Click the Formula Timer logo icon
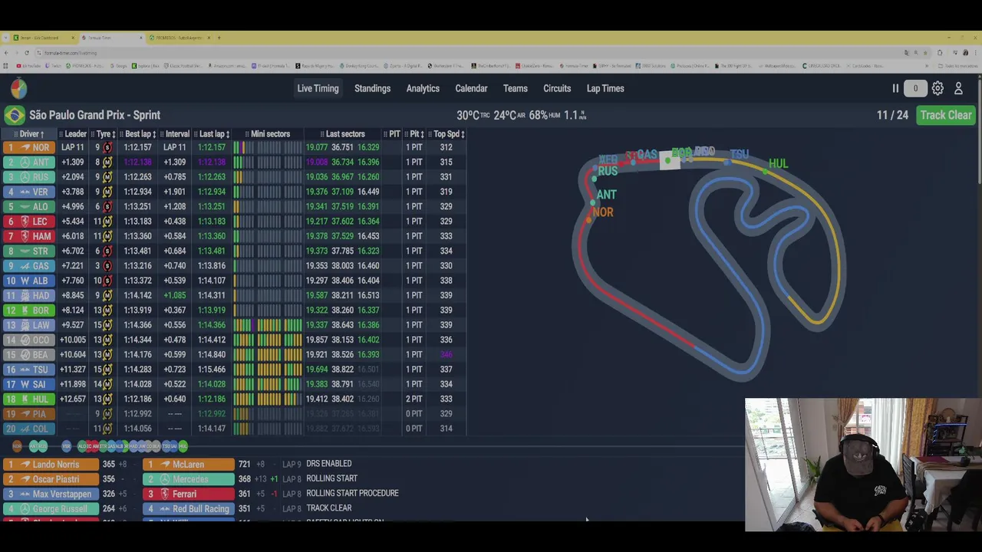982x552 pixels. [18, 89]
